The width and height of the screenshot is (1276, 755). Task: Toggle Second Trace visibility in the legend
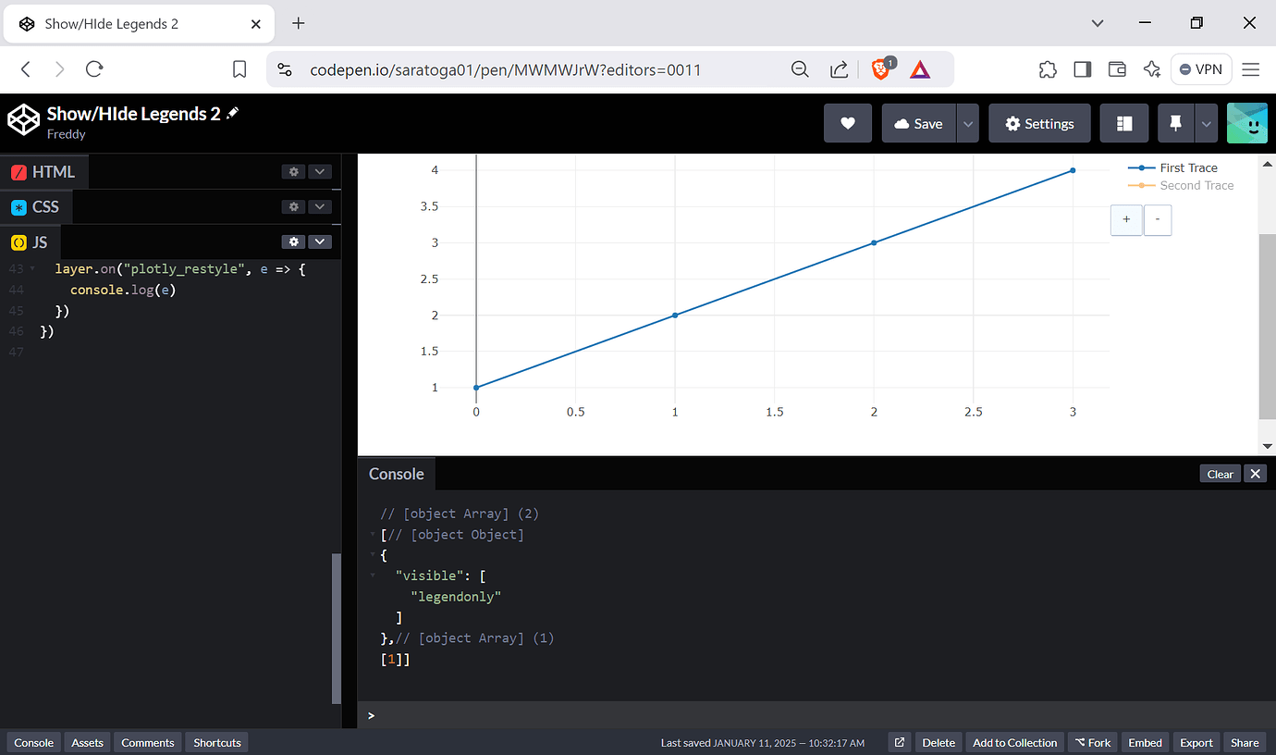tap(1196, 185)
